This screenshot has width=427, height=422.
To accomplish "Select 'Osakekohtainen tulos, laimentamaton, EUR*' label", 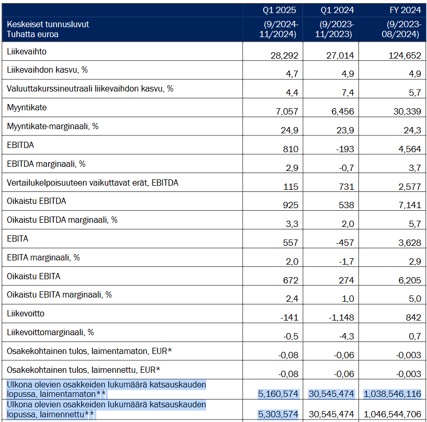I will (x=89, y=351).
